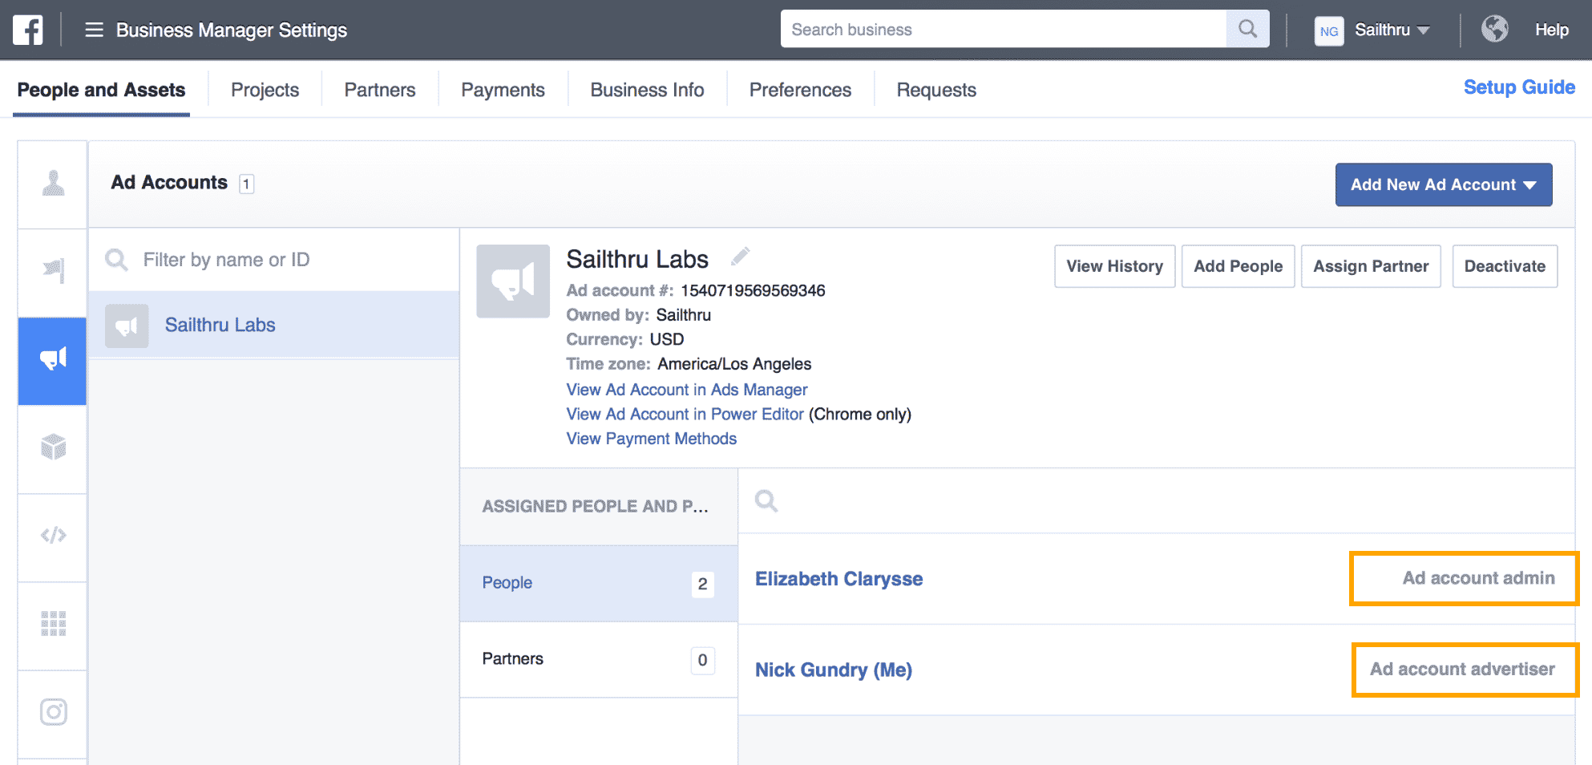Click the View History button
This screenshot has height=765, width=1592.
(1114, 266)
